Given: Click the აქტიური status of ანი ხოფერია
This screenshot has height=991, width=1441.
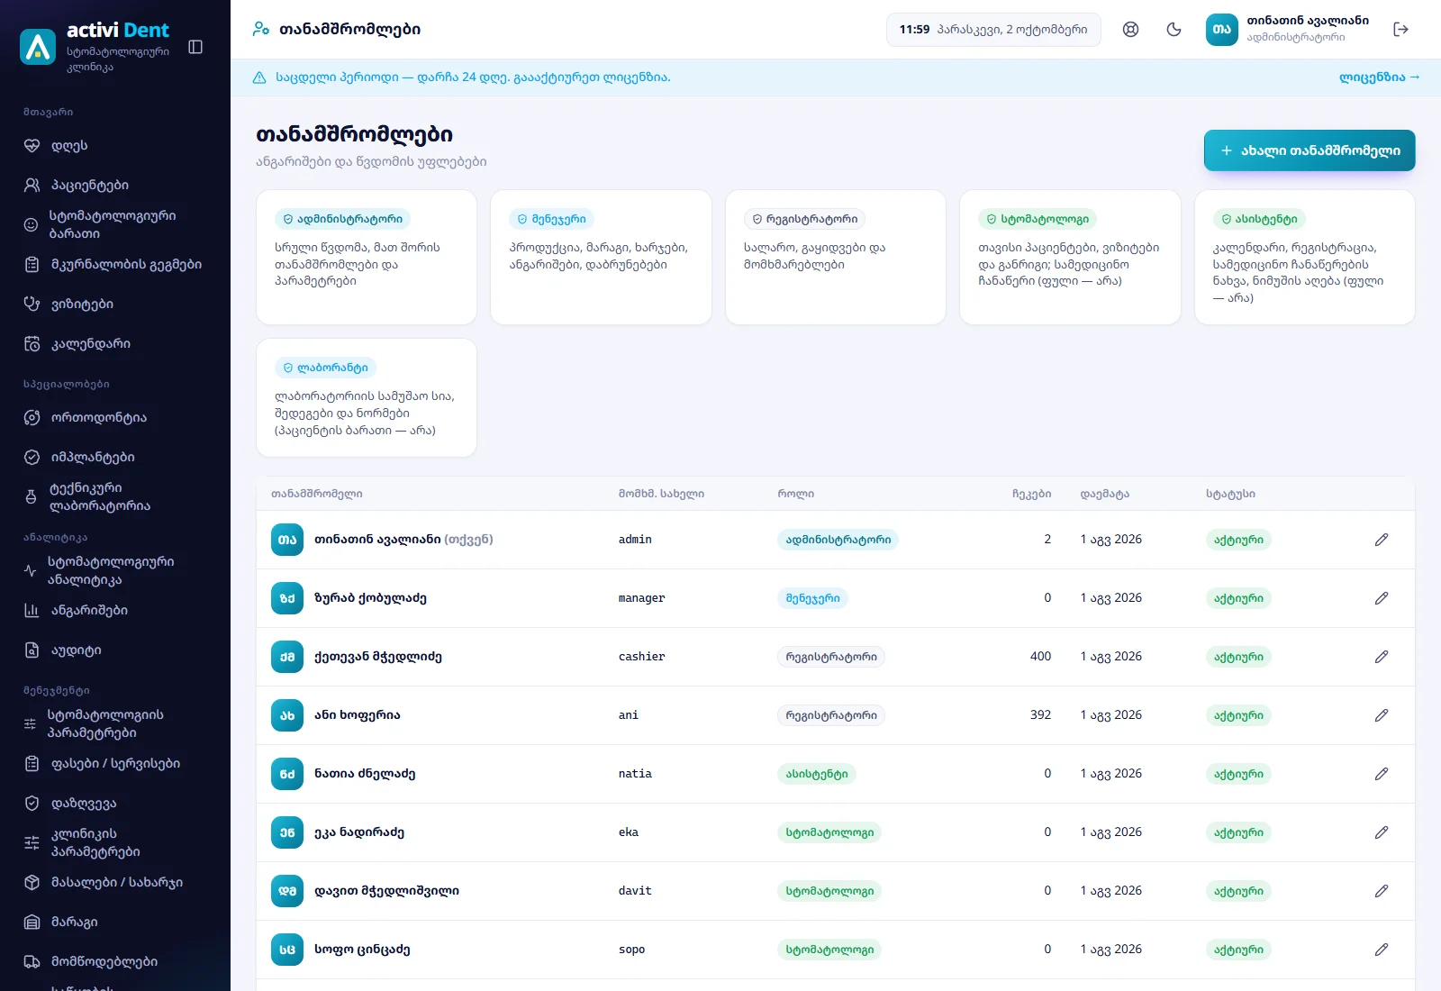Looking at the screenshot, I should pos(1238,715).
